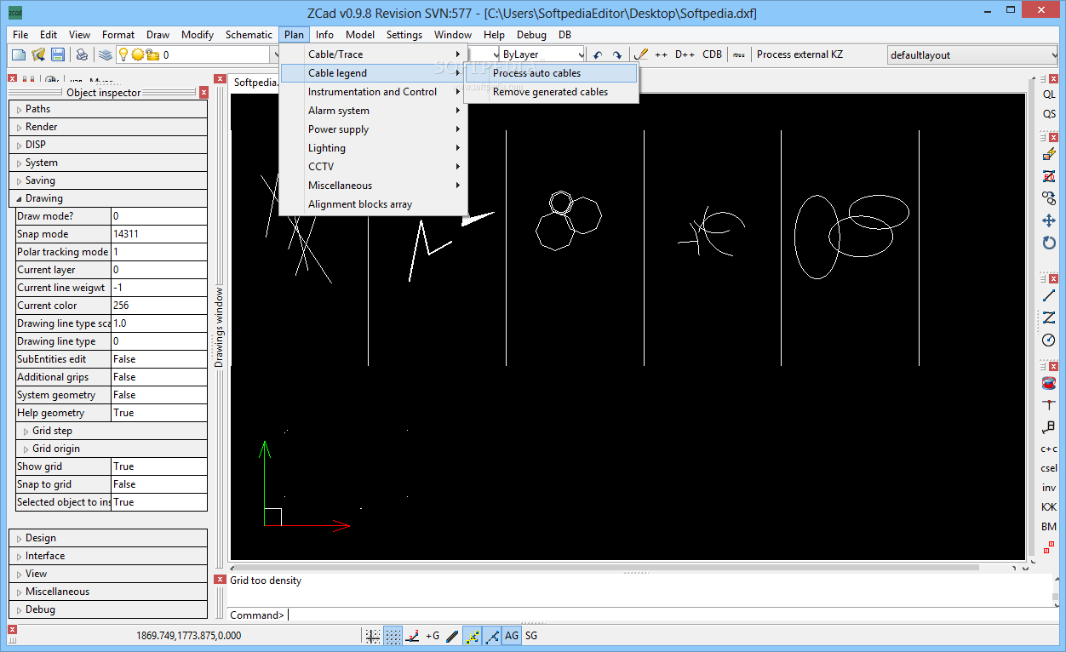Save drawing with the floppy disk icon
The width and height of the screenshot is (1066, 652).
point(58,54)
